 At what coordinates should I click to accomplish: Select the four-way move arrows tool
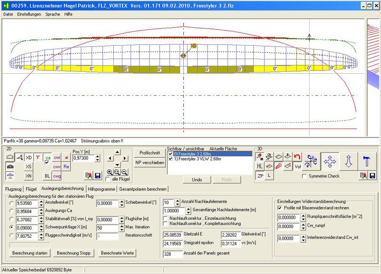tap(330, 161)
